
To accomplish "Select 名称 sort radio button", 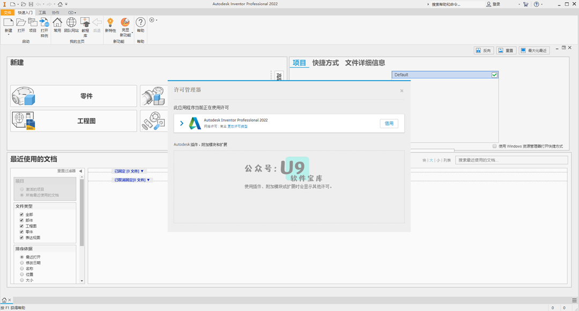I will point(22,269).
